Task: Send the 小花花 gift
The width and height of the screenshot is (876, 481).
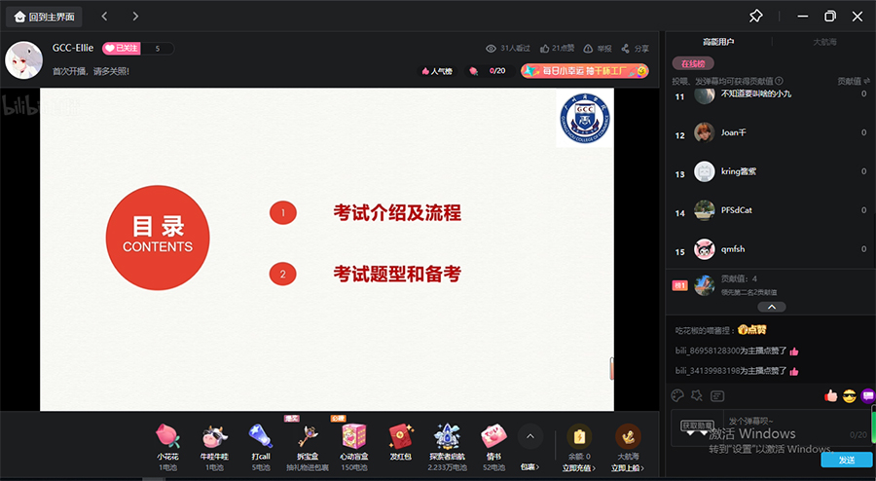Action: [x=168, y=436]
